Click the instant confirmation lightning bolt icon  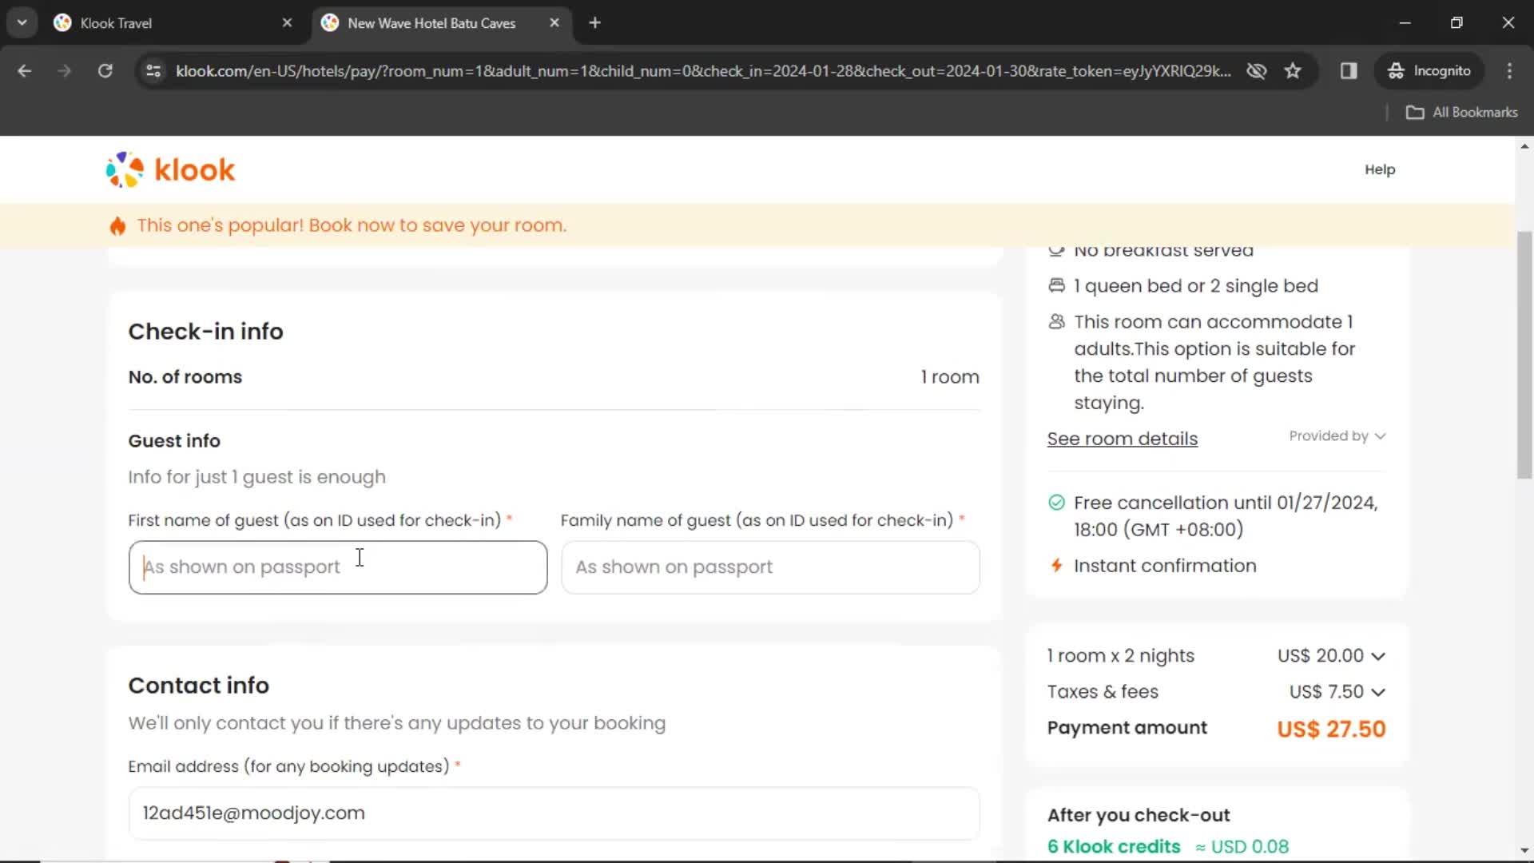tap(1055, 565)
